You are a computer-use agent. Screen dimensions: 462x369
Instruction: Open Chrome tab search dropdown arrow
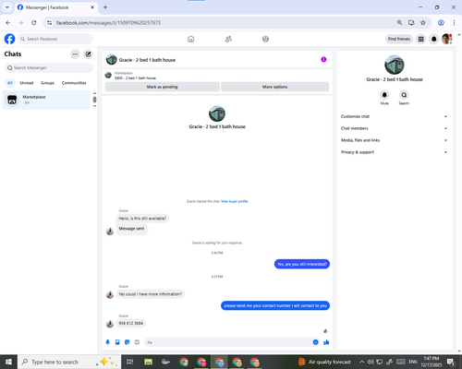[6, 7]
